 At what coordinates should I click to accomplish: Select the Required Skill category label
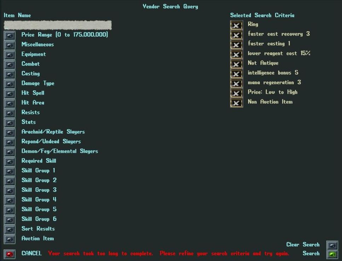tap(39, 161)
